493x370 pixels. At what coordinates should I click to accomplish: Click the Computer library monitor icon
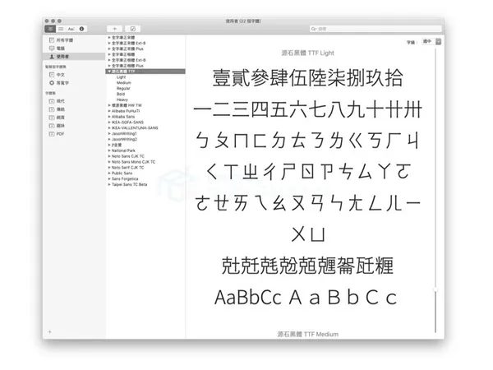tap(52, 49)
